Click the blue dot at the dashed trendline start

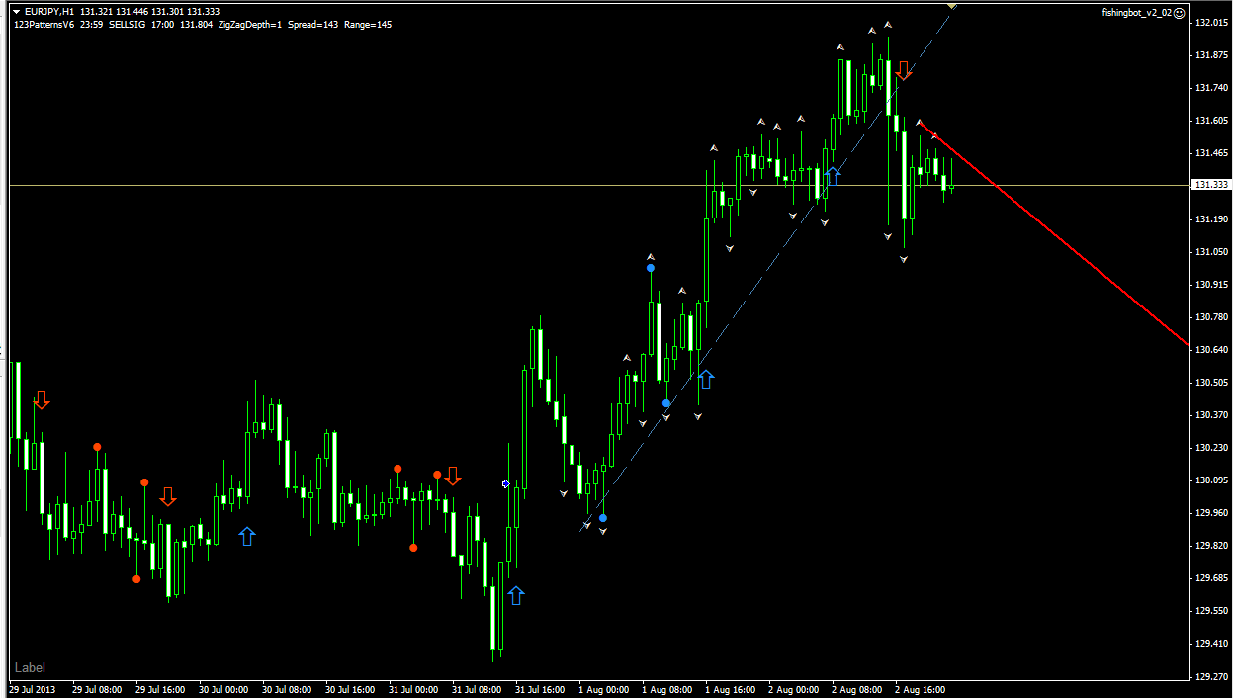(x=603, y=518)
